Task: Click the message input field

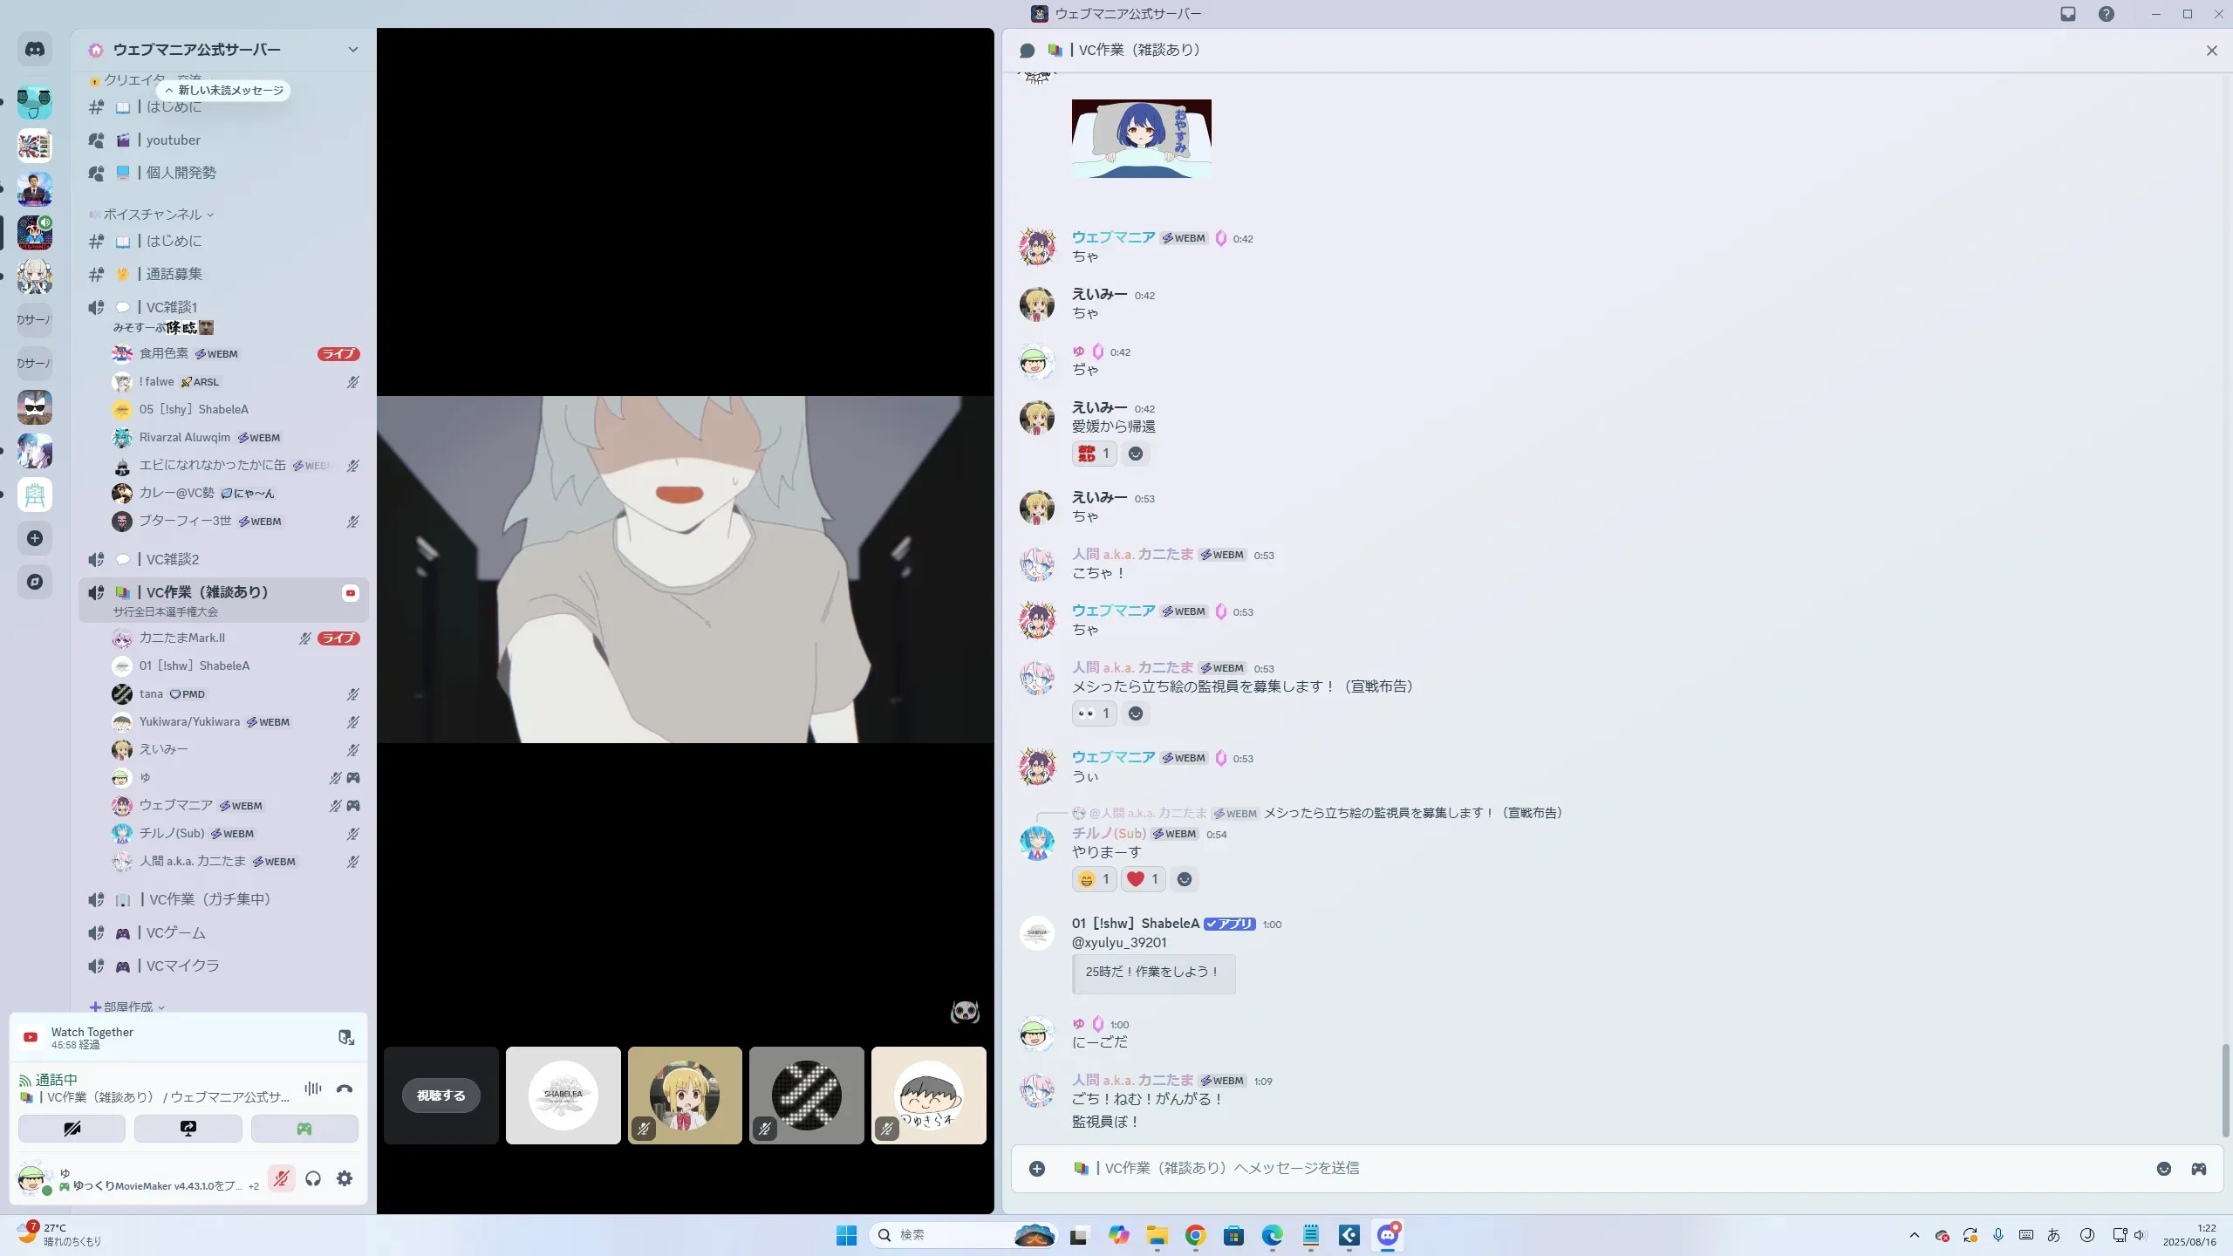Action: click(x=1570, y=1169)
